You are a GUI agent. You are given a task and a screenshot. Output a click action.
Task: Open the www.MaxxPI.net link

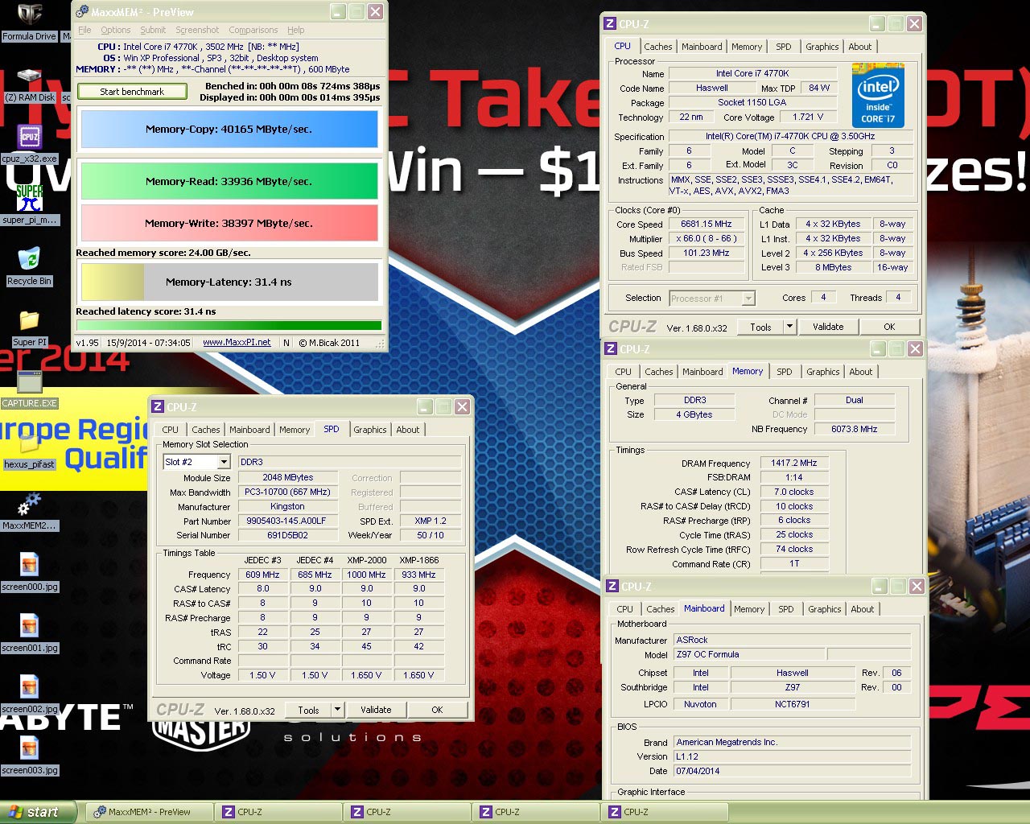tap(237, 342)
